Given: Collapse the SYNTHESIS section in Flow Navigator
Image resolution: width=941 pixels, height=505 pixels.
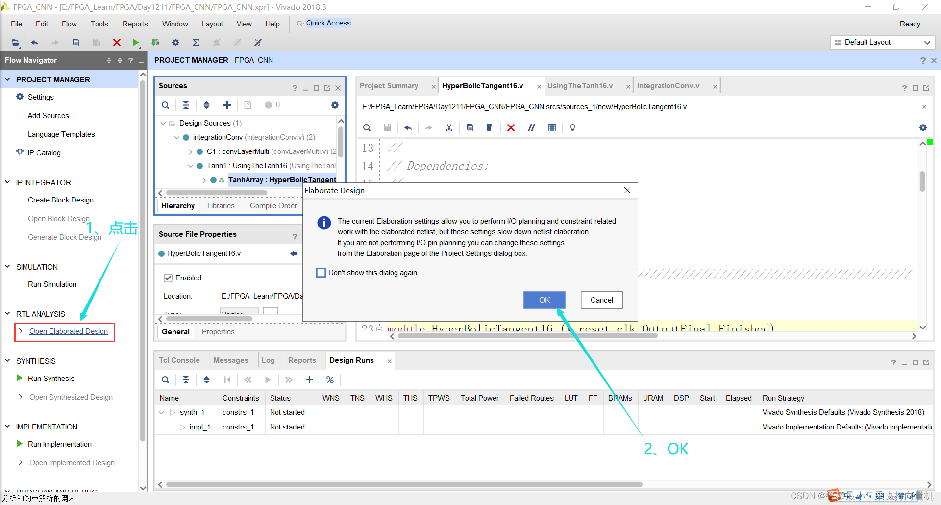Looking at the screenshot, I should click(7, 361).
